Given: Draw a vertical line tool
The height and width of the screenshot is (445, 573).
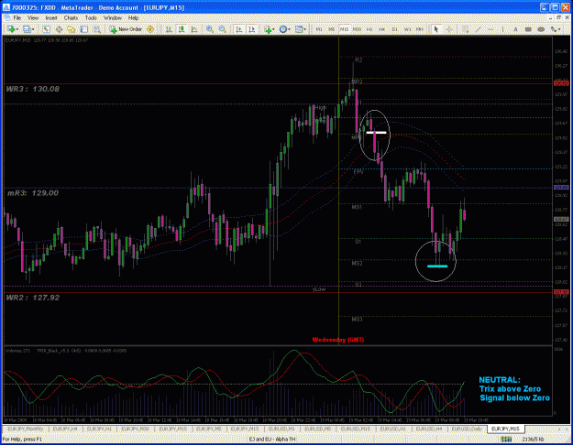Looking at the screenshot, I should 502,29.
